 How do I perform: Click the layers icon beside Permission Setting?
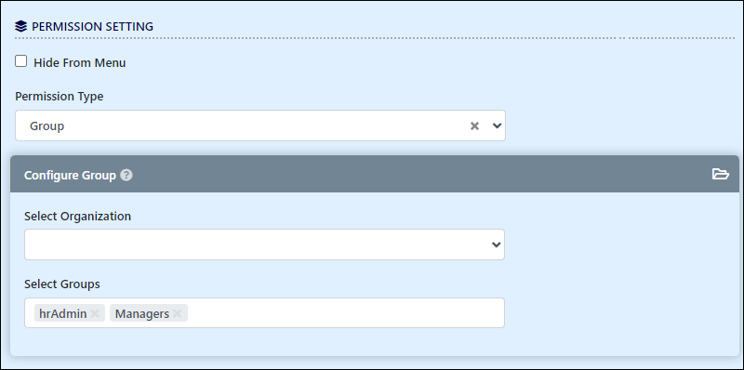[20, 26]
